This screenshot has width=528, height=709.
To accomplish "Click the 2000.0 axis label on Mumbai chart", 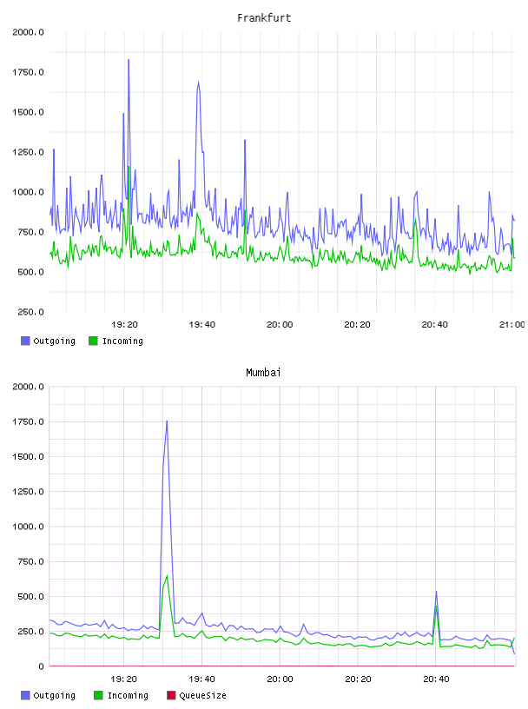I will [28, 387].
